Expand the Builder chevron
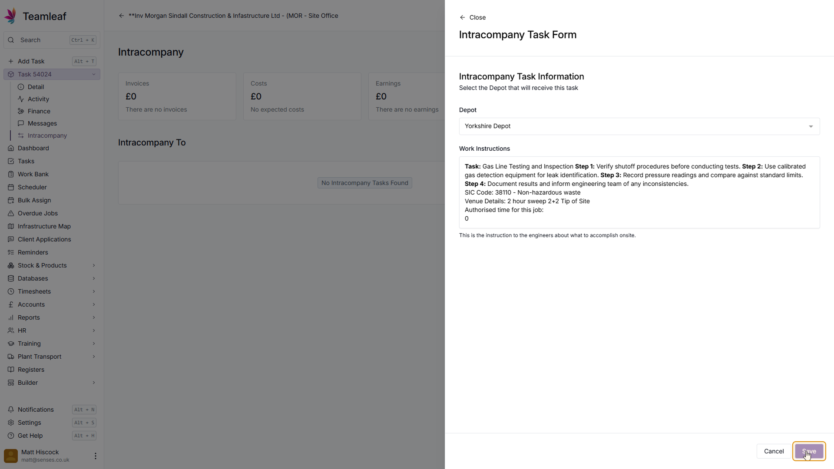 [94, 383]
